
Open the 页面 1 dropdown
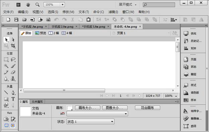coord(168,33)
